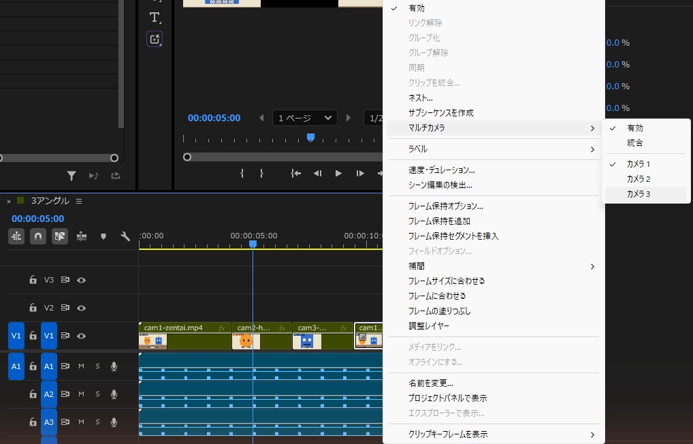
Task: Step back one frame in monitor
Action: click(x=317, y=174)
